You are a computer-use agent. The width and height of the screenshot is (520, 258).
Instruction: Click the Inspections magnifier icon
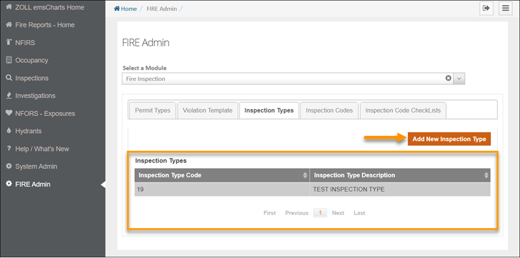point(9,78)
